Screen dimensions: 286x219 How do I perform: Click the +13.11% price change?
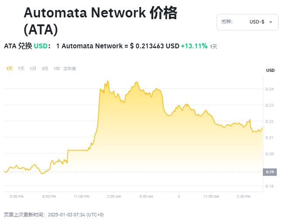pos(194,46)
